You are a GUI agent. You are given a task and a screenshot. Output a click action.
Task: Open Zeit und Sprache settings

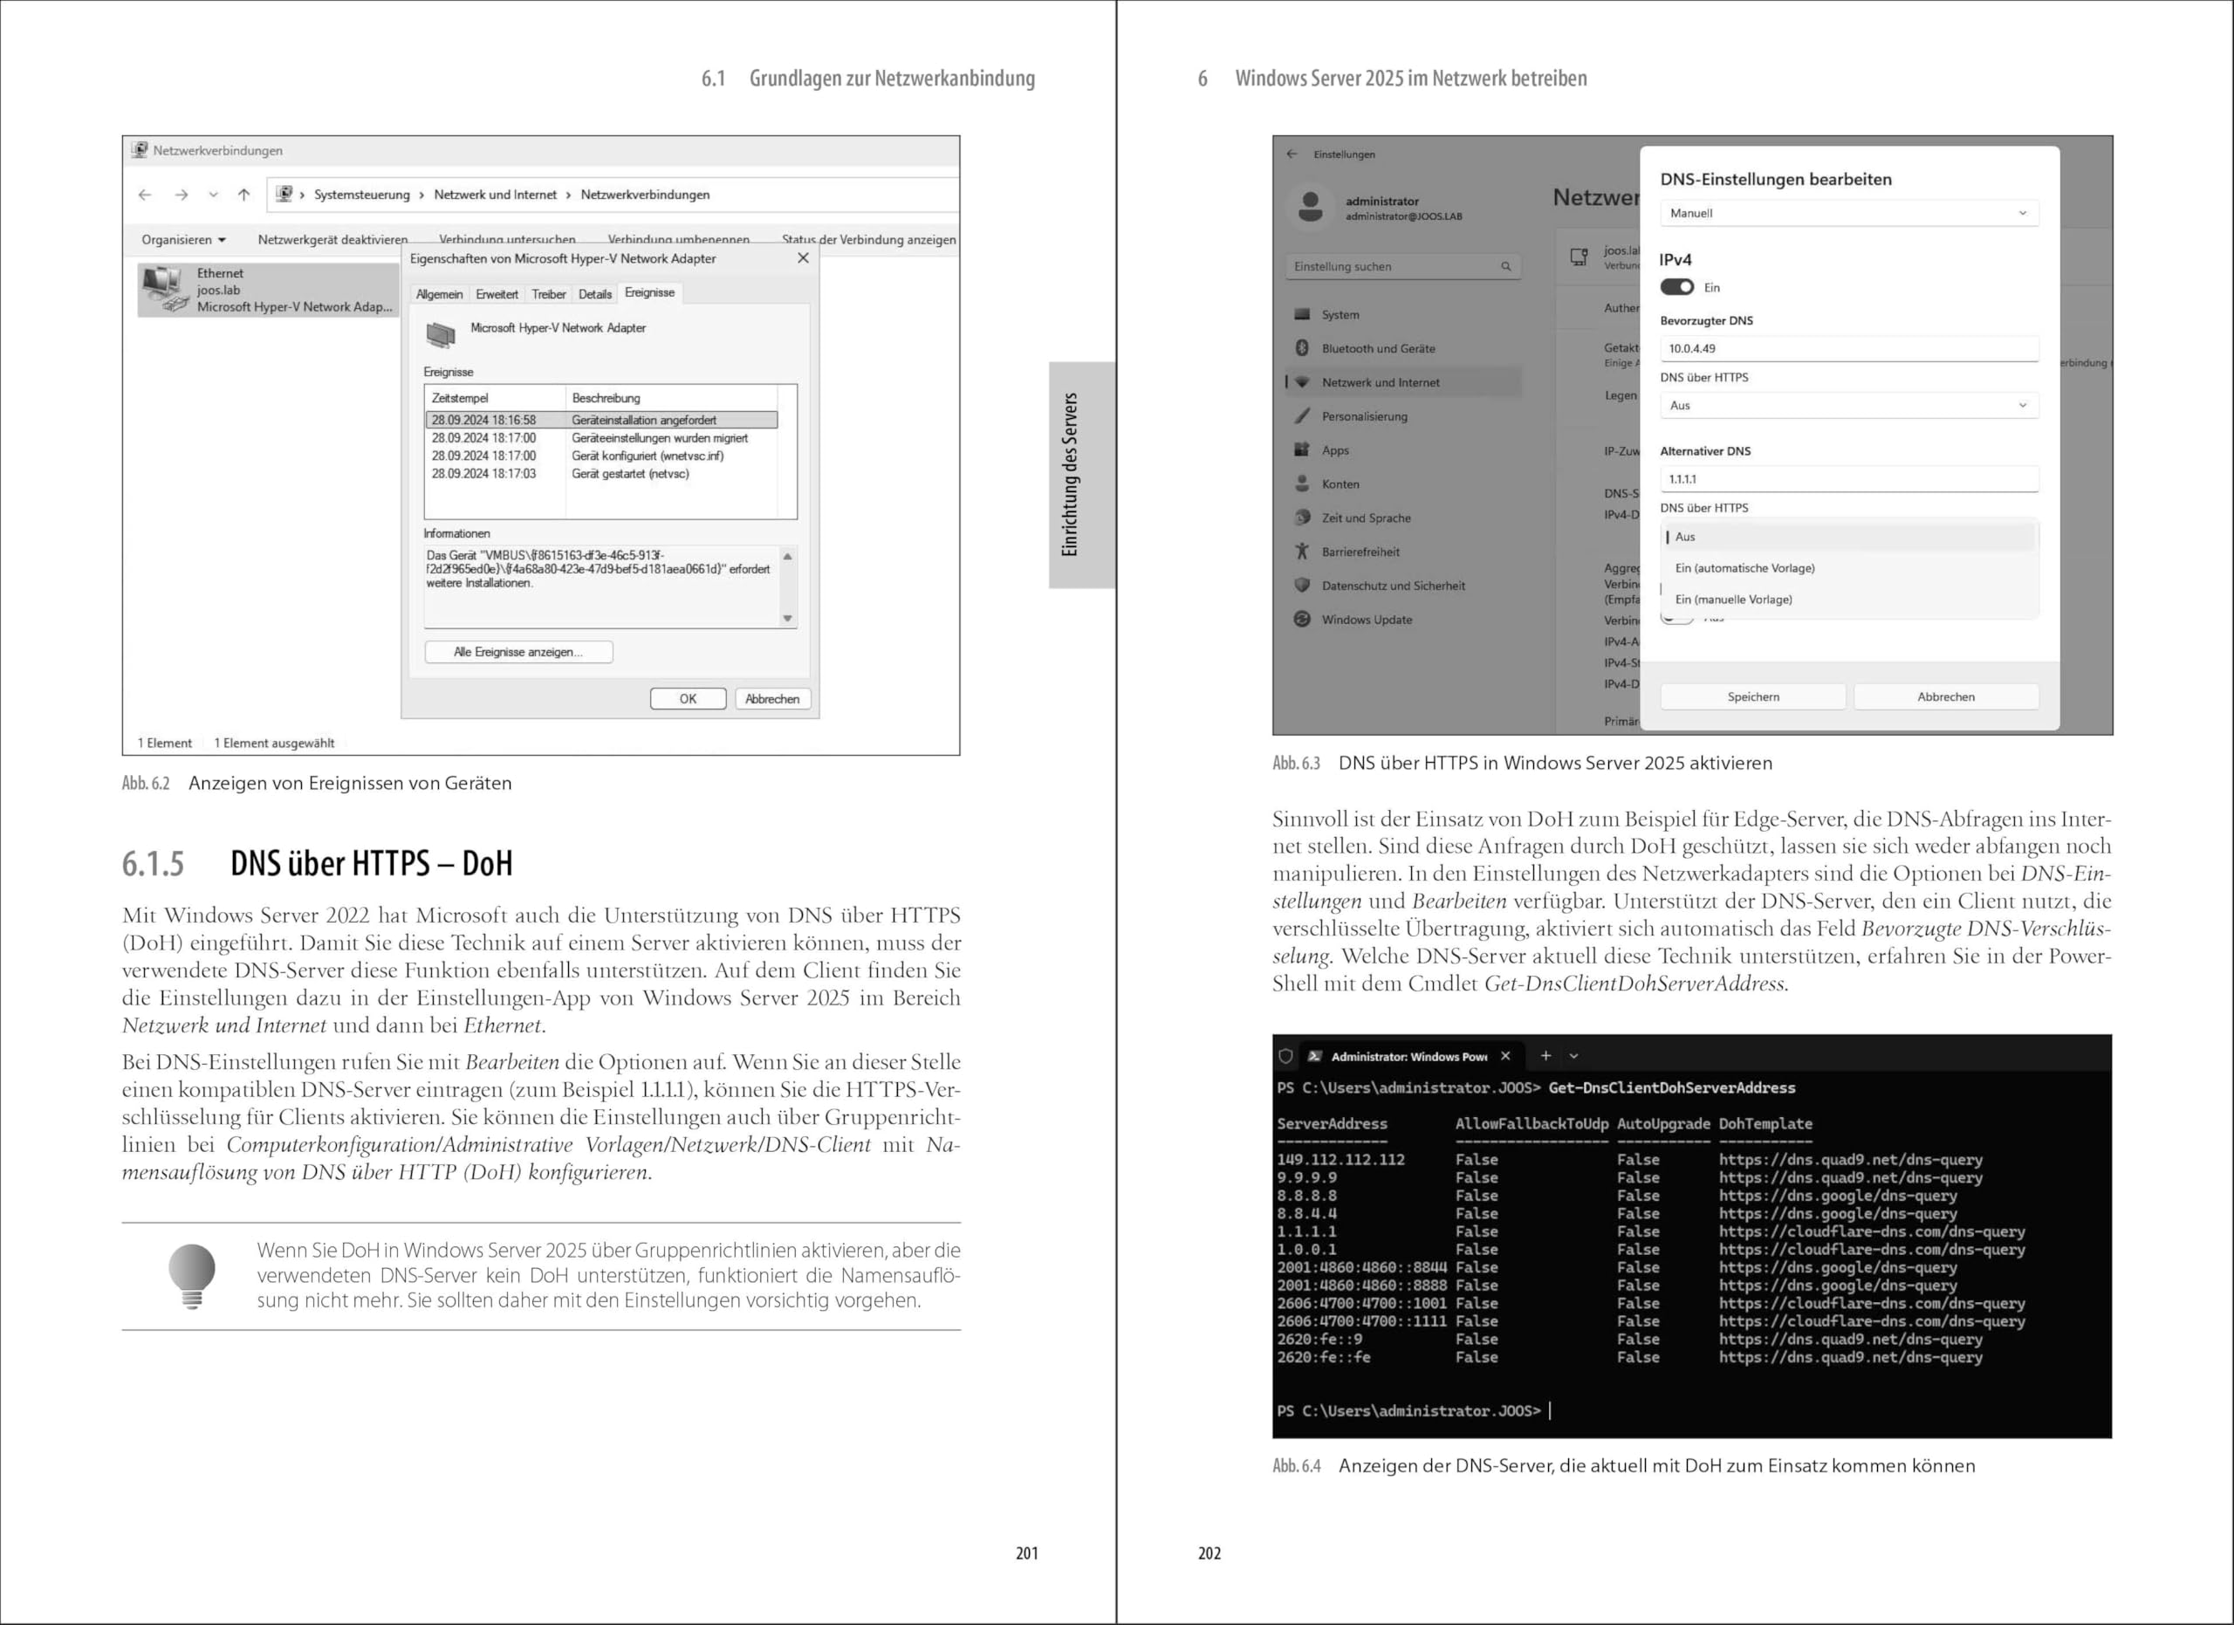1402,518
